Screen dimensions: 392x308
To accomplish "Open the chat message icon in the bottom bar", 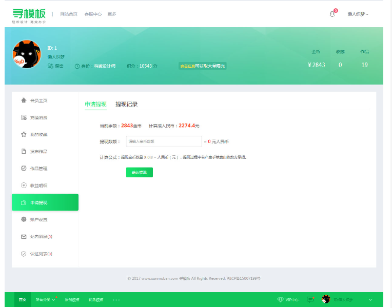I will (310, 299).
